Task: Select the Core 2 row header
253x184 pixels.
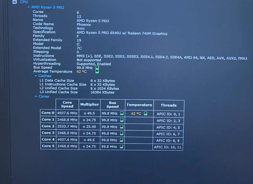Action: [x=48, y=126]
